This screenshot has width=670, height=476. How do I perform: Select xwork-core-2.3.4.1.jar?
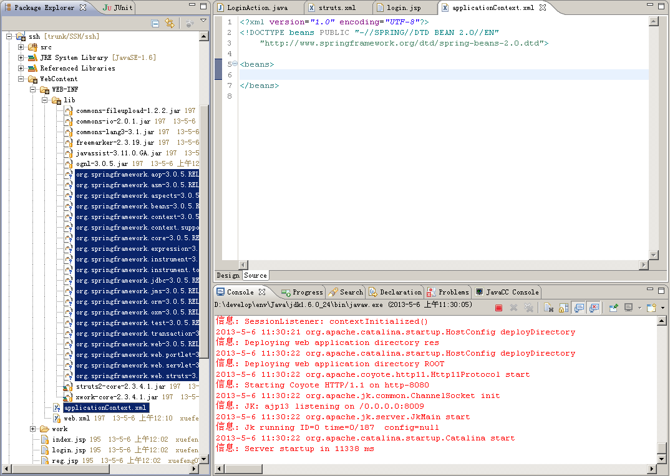pyautogui.click(x=117, y=397)
